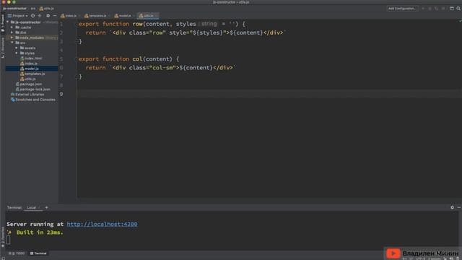The width and height of the screenshot is (462, 260).
Task: Toggle the Structure side tool window tab
Action: [3, 48]
